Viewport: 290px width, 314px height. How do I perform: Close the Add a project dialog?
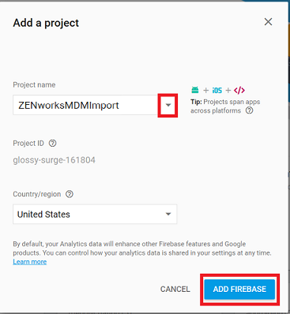pos(268,22)
